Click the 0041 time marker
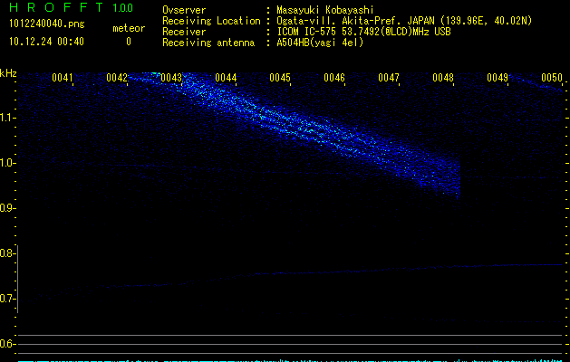 pyautogui.click(x=63, y=78)
